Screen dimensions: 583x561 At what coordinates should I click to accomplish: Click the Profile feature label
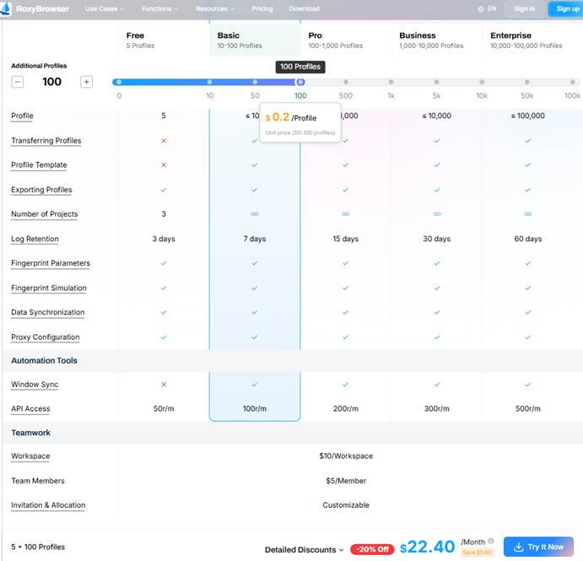coord(22,116)
